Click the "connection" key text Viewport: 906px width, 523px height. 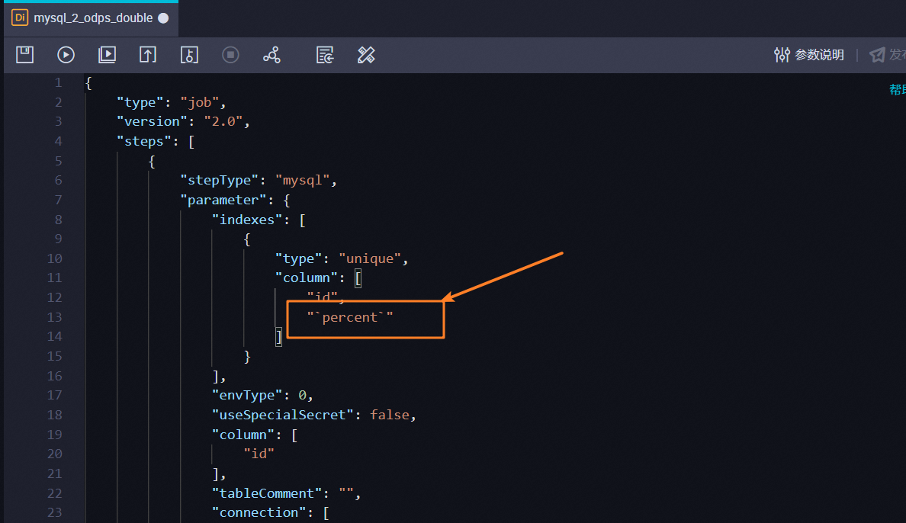tap(259, 512)
